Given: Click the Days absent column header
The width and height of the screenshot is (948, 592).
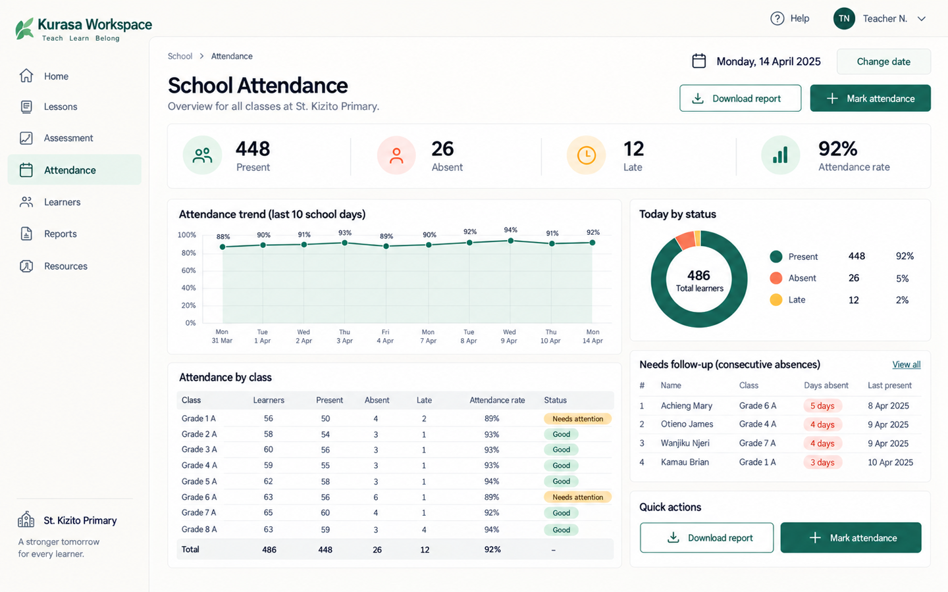Looking at the screenshot, I should pos(826,385).
